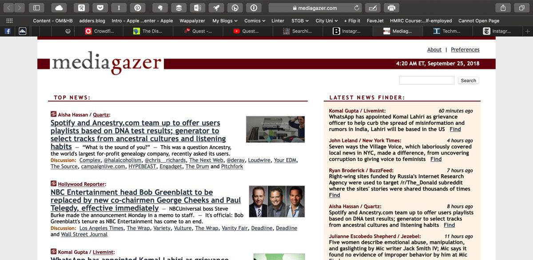This screenshot has height=260, width=533.
Task: Click permalink icon beside Hollywood Reporter
Action: click(53, 184)
